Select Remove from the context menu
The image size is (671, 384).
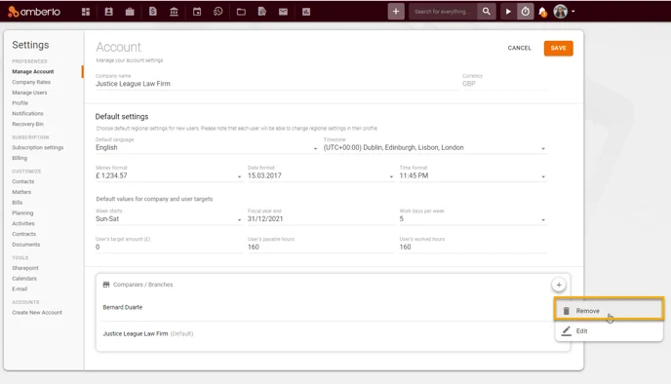609,311
